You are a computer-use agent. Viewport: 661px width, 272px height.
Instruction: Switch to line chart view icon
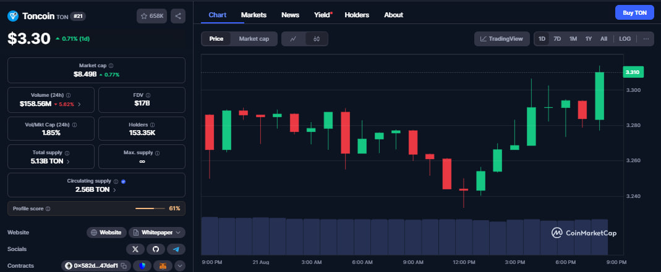[293, 39]
